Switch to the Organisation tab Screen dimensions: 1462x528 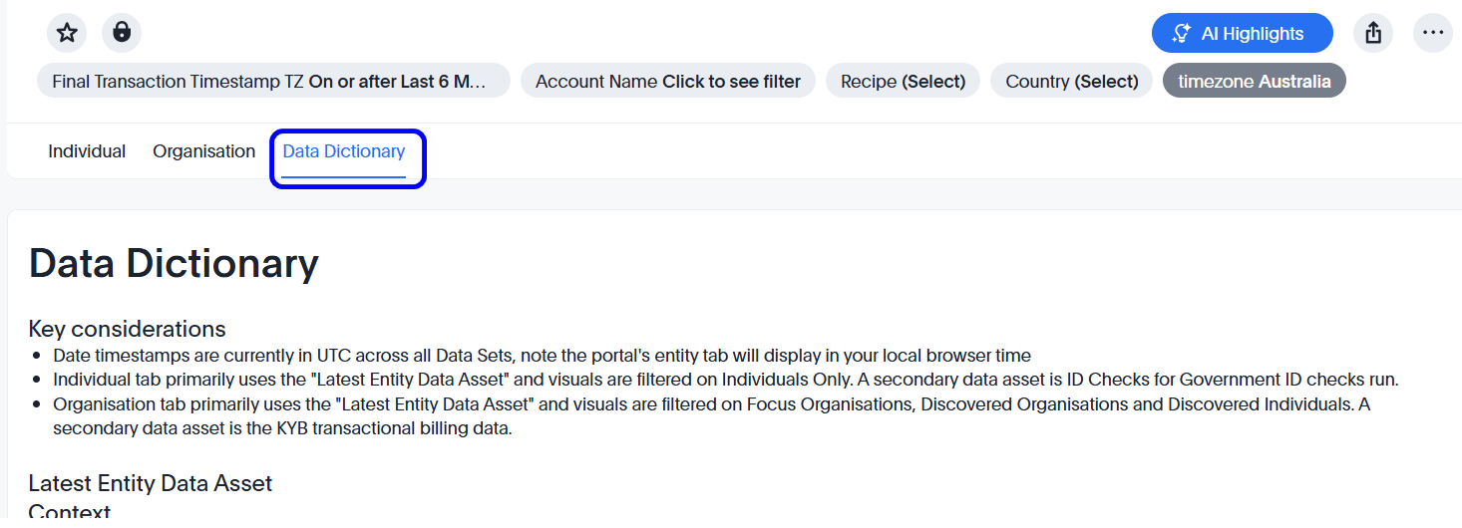pyautogui.click(x=203, y=151)
